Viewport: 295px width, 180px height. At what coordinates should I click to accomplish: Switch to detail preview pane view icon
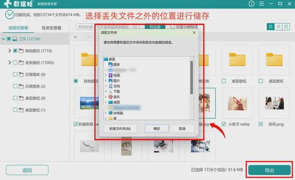[286, 26]
